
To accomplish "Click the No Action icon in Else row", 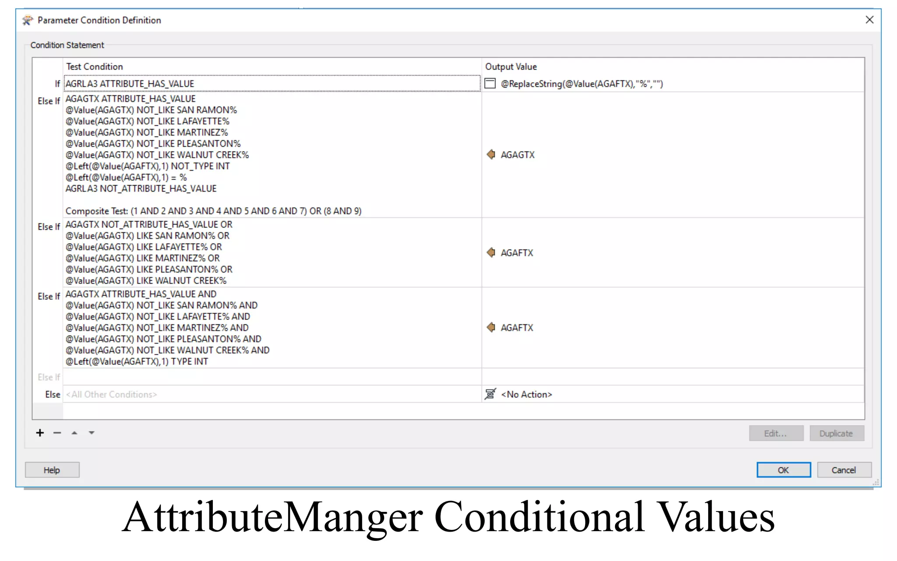I will (491, 394).
